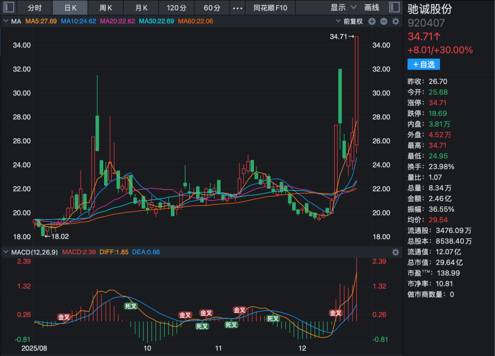Image resolution: width=495 pixels, height=356 pixels.
Task: Switch to the 分时 intraday tab
Action: tap(34, 8)
